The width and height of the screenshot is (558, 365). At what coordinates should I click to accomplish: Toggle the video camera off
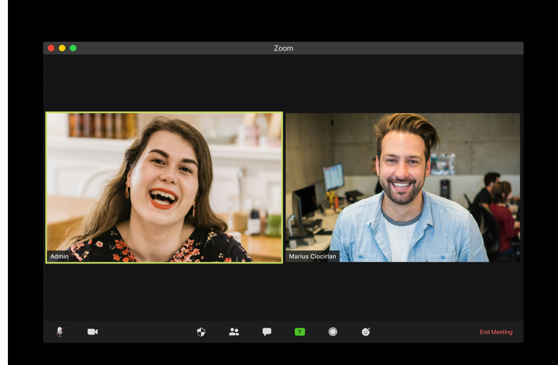pyautogui.click(x=93, y=332)
